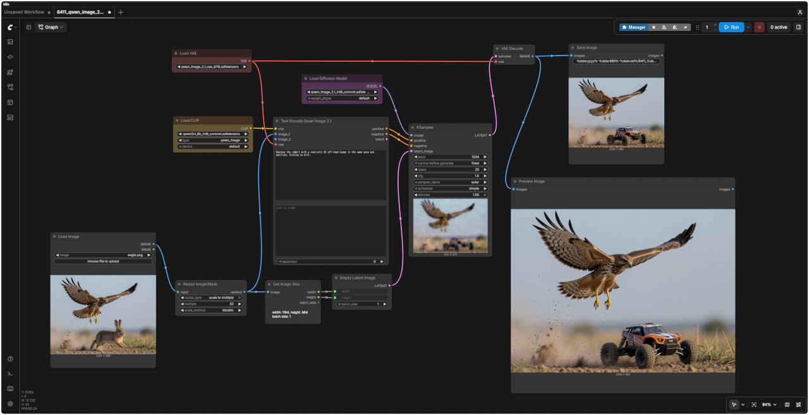Collapse the KSampler node

pos(412,127)
